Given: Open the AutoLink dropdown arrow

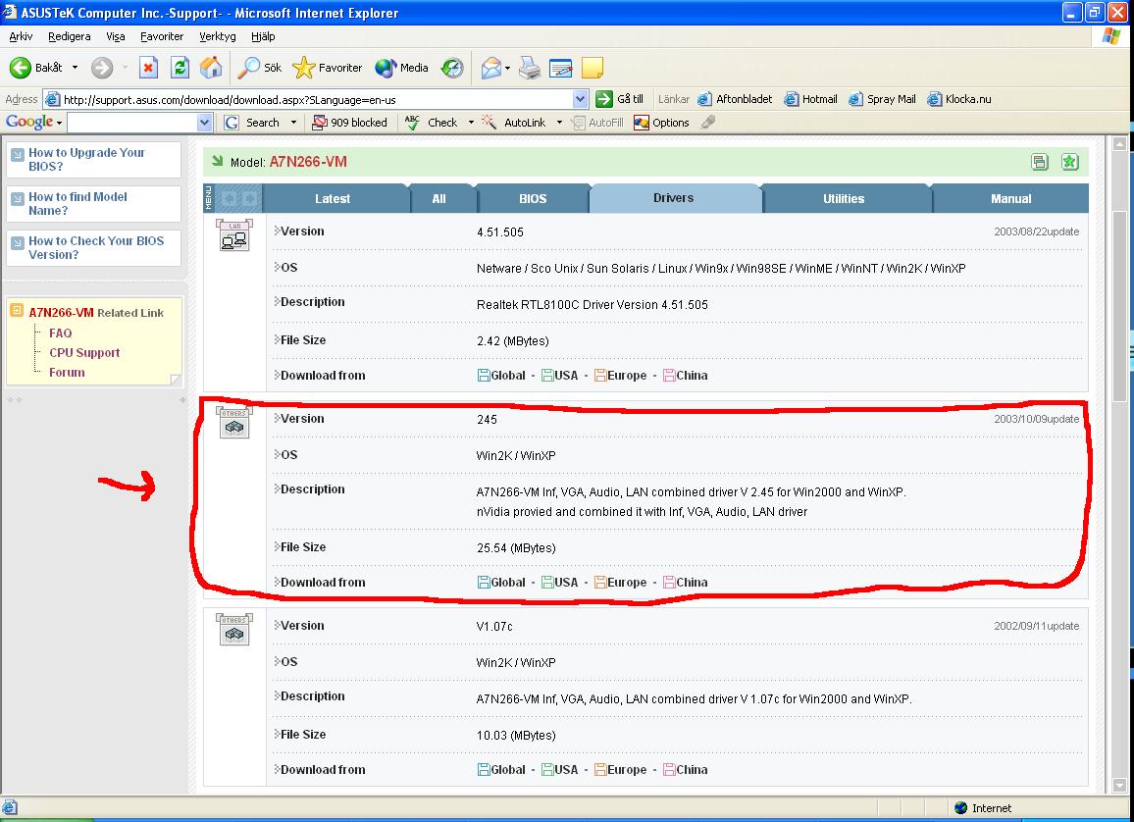Looking at the screenshot, I should (559, 123).
